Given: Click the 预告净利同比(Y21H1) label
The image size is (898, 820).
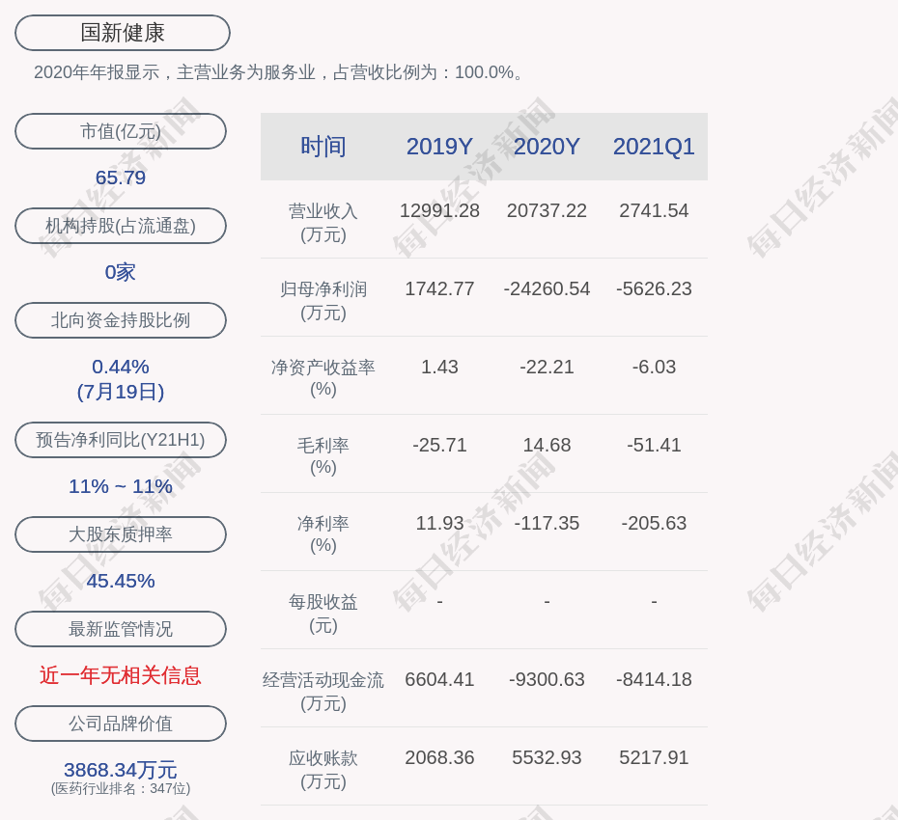Looking at the screenshot, I should pyautogui.click(x=121, y=440).
